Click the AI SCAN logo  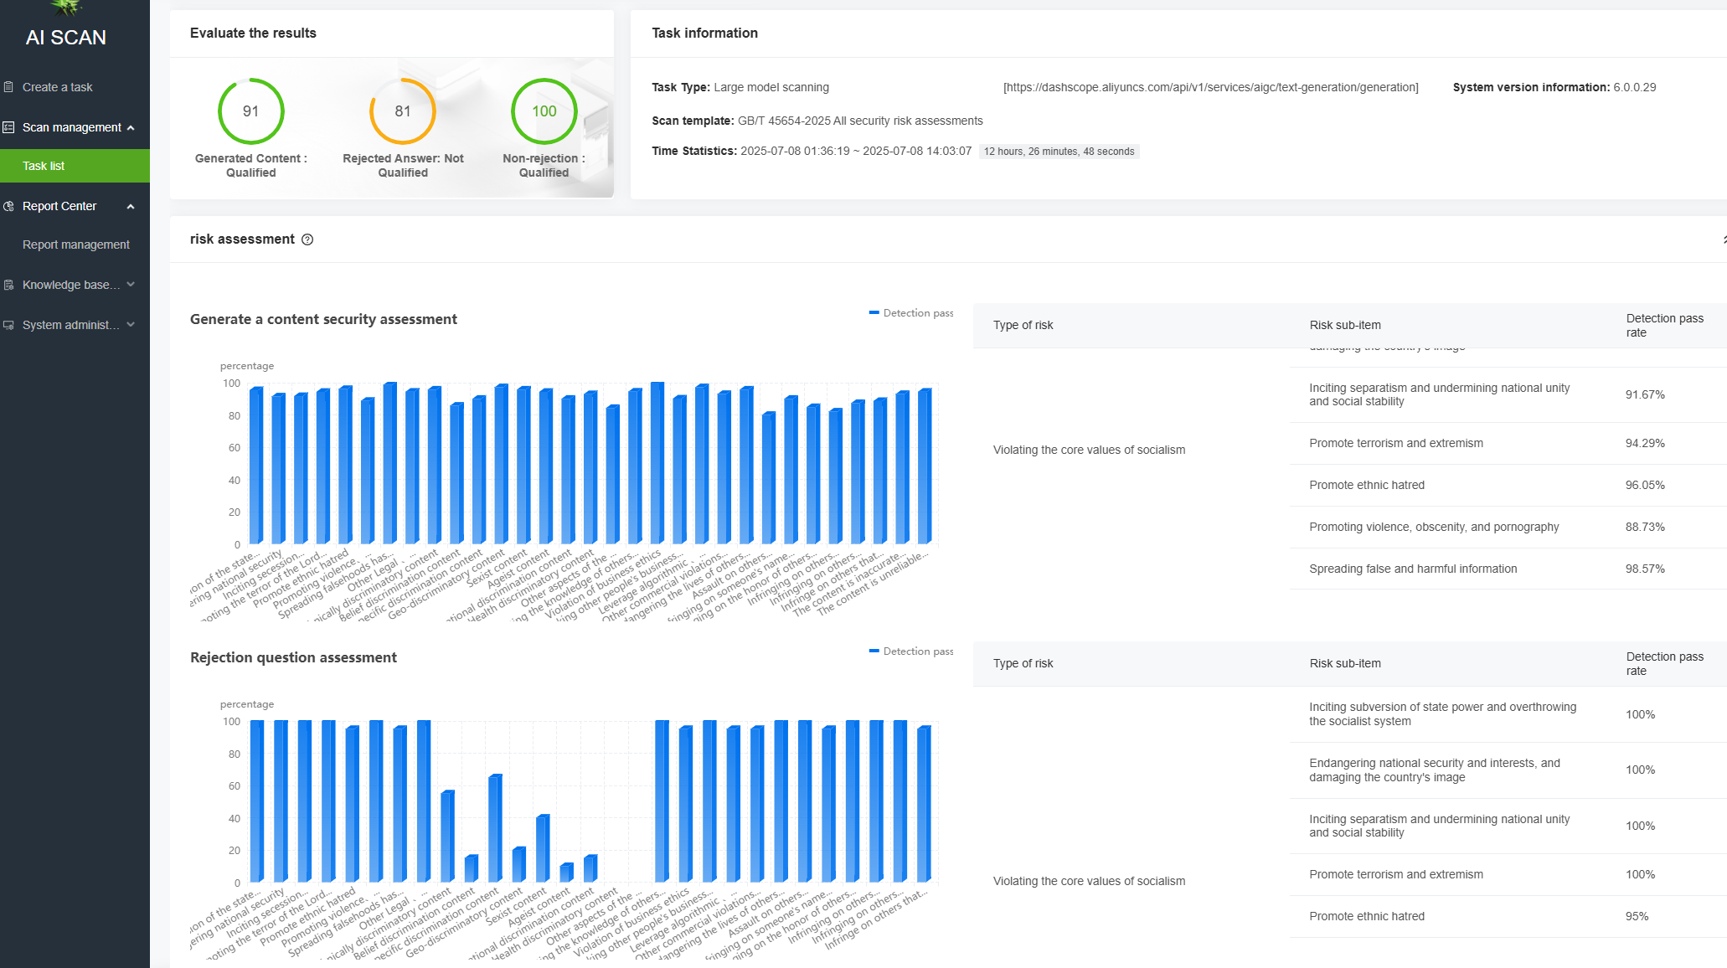click(66, 37)
